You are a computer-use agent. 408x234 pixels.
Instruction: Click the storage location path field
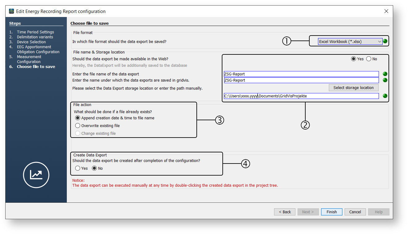301,96
